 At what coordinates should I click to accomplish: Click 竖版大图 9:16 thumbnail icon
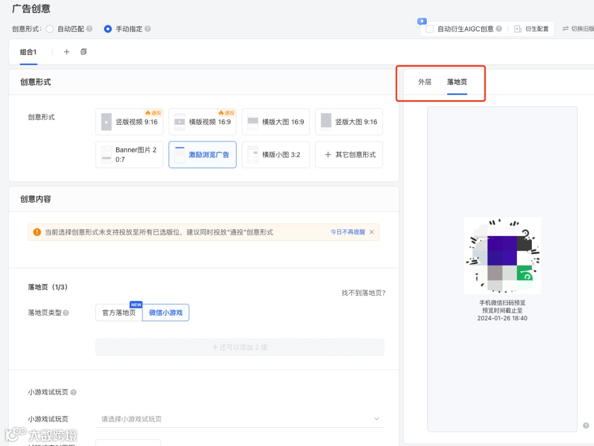coord(326,122)
